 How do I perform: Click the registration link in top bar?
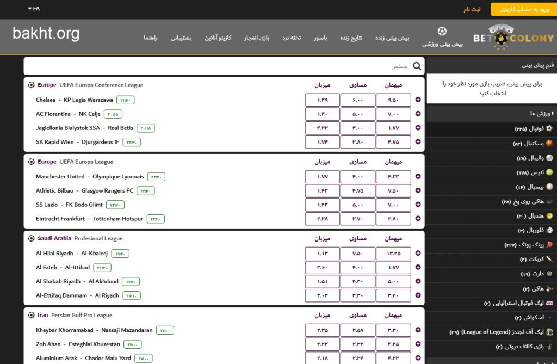point(472,9)
